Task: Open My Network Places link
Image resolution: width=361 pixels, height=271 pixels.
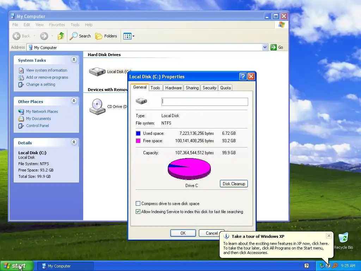Action: pos(42,112)
